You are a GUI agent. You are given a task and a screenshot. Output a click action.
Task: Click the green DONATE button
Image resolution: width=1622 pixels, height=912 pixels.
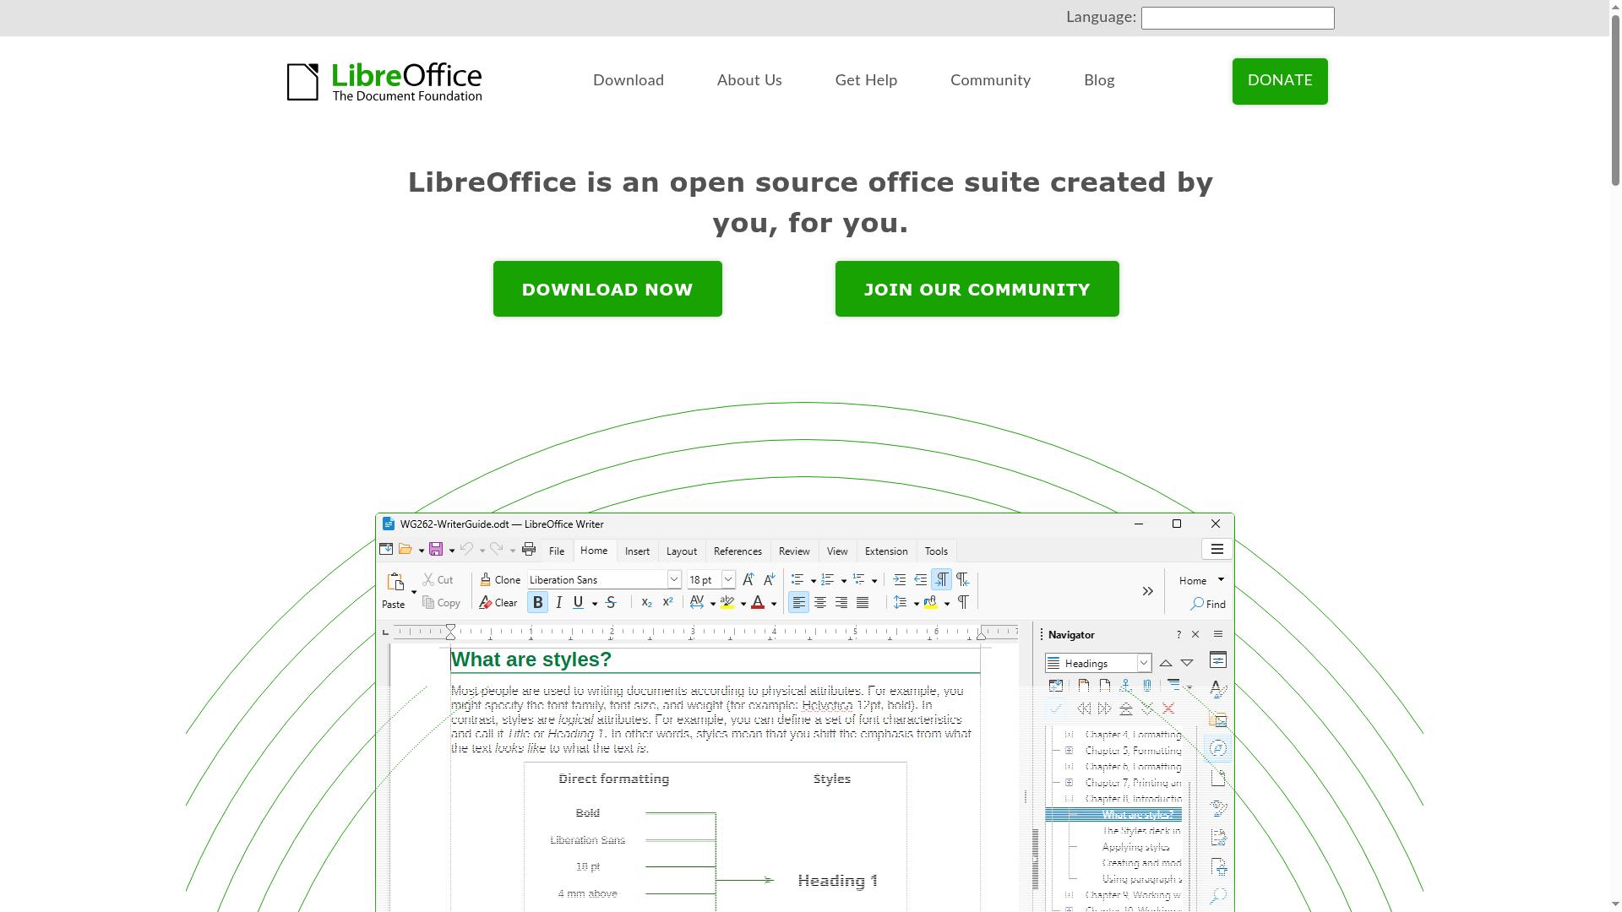click(1280, 81)
